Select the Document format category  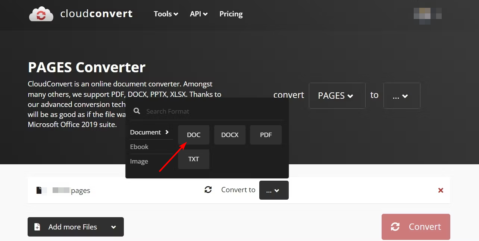click(150, 132)
